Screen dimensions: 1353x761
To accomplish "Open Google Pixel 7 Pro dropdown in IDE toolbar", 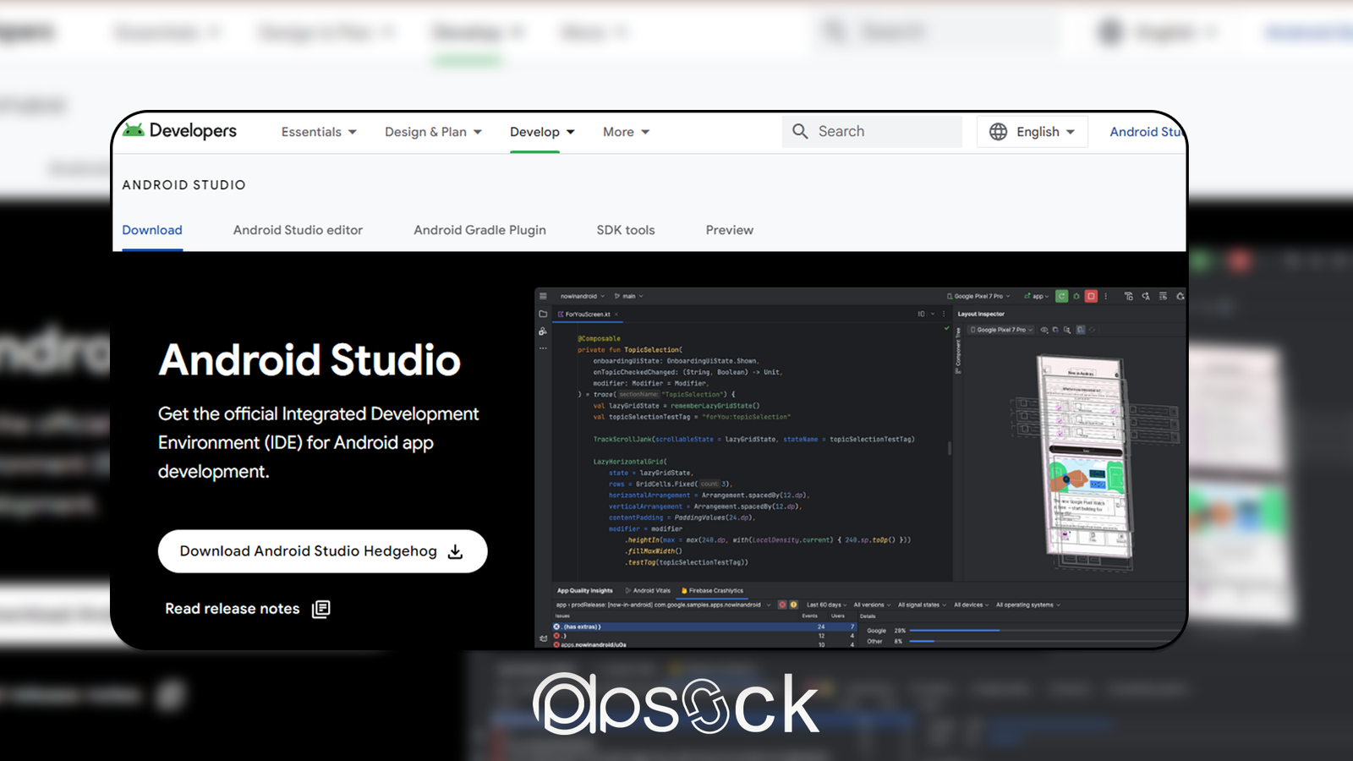I will 978,296.
